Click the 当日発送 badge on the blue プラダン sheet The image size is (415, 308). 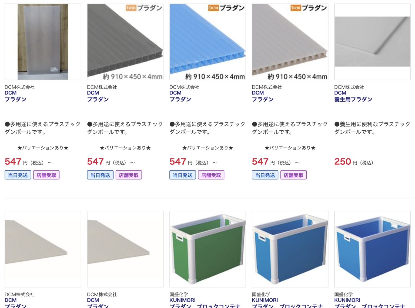(182, 174)
